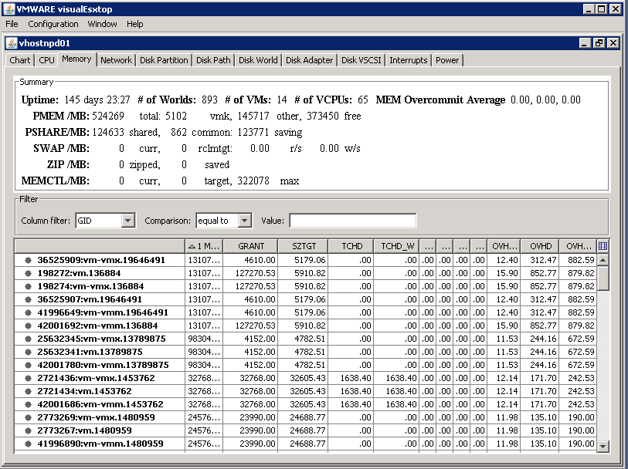Click SZTGT value 24688.77 in 2773269 row
Viewport: 628px width, 469px height.
[x=308, y=417]
